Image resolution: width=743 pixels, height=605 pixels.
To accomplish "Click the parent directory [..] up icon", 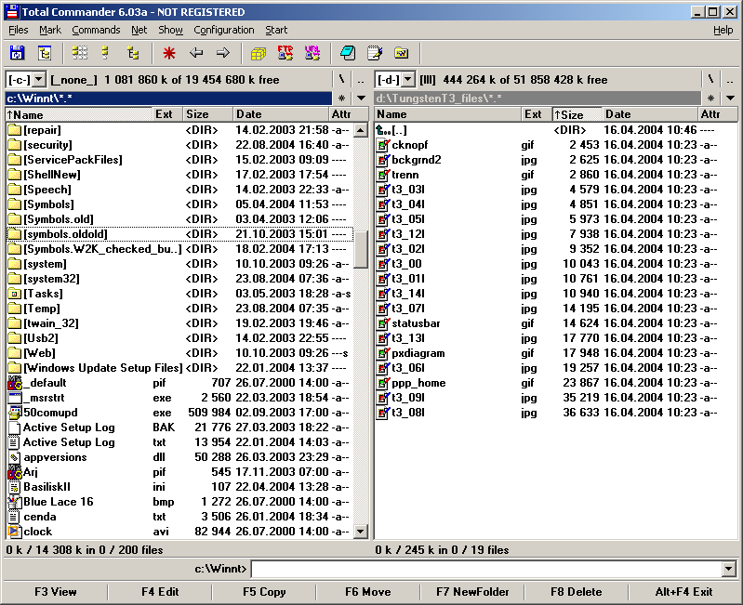I will (x=383, y=130).
